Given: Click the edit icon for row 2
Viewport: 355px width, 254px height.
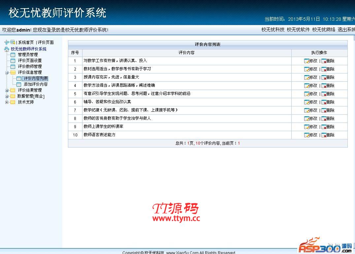Looking at the screenshot, I should pos(307,69).
